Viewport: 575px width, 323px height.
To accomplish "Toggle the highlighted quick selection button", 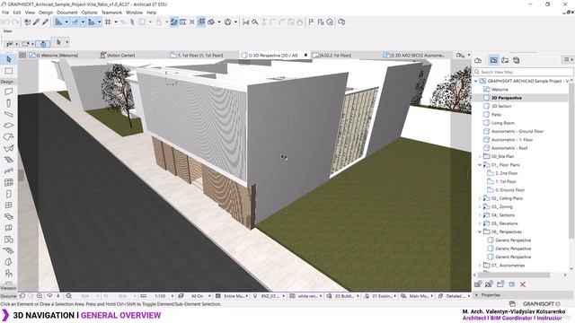I will tap(43, 44).
